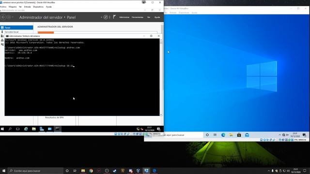This screenshot has width=310, height=174.
Task: Open Cortana circle in Windows 10 VM taskbar
Action: (207, 135)
